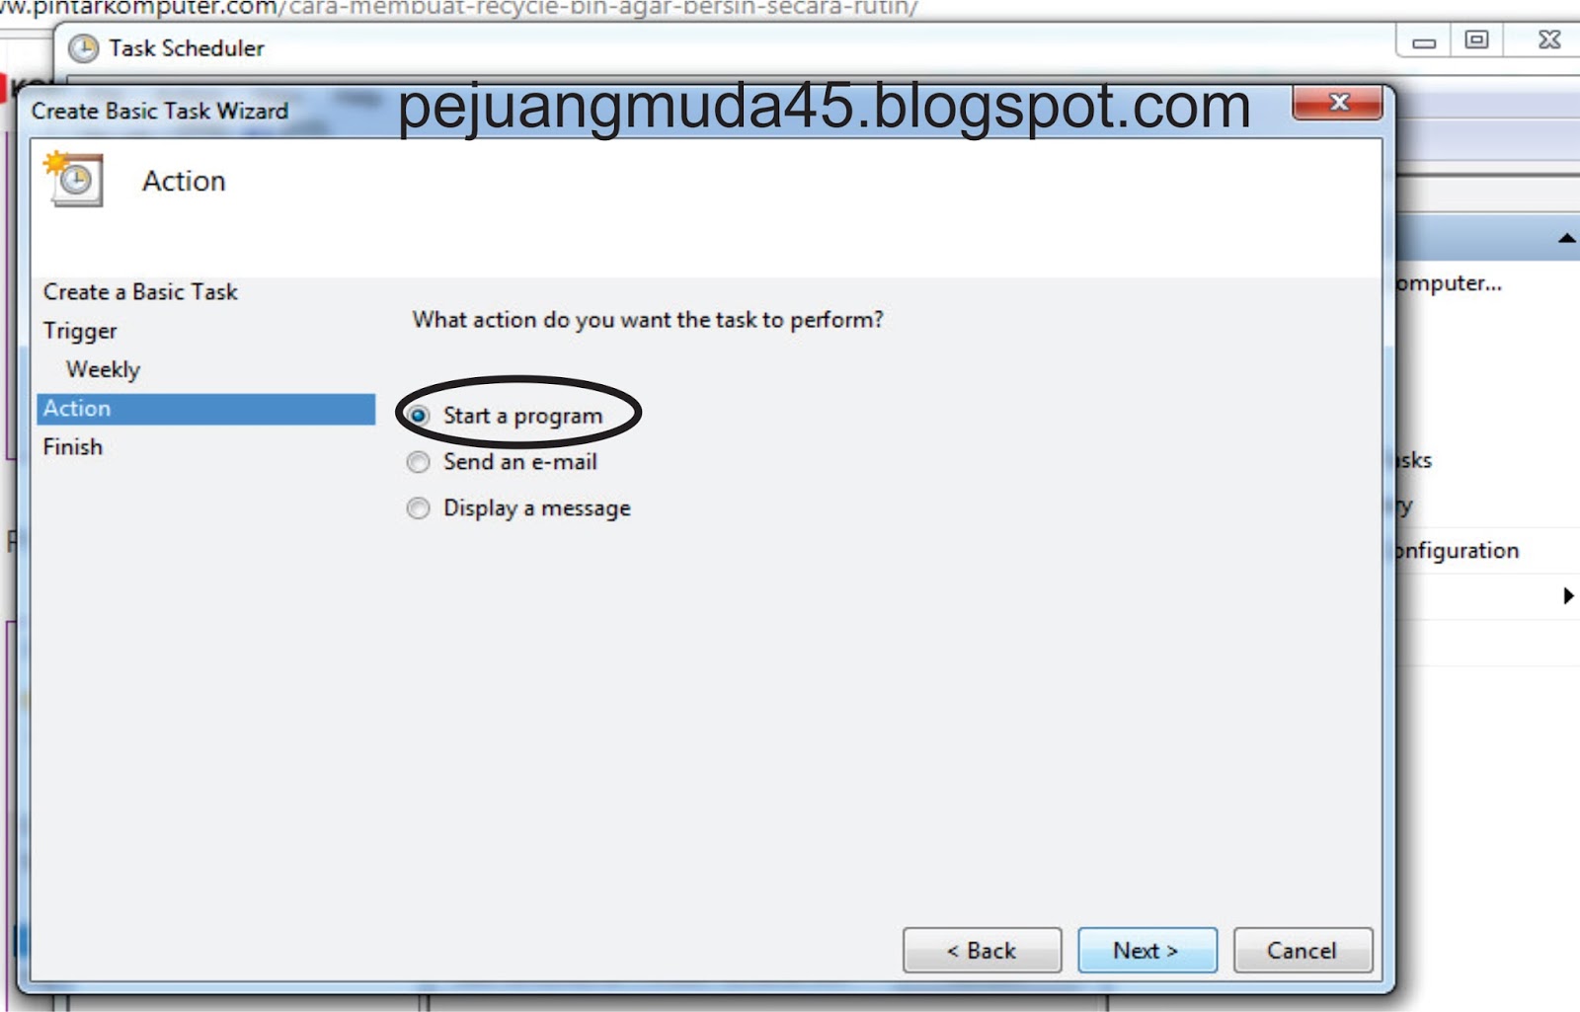Cancel the task wizard
The width and height of the screenshot is (1580, 1012).
(1303, 950)
